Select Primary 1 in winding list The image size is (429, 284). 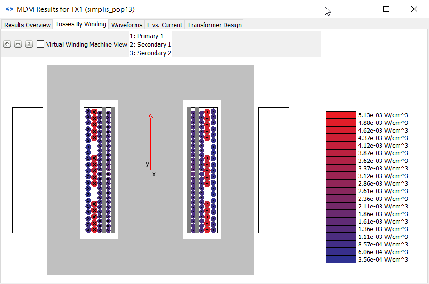coord(146,36)
